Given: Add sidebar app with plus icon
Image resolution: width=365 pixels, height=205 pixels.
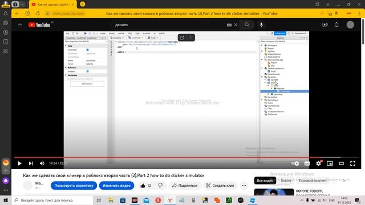Looking at the screenshot, I should (x=6, y=171).
